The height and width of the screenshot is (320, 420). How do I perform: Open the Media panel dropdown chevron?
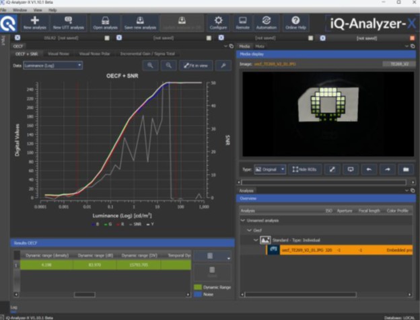pyautogui.click(x=407, y=46)
